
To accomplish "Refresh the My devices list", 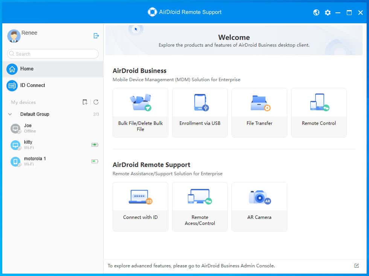I will point(96,102).
